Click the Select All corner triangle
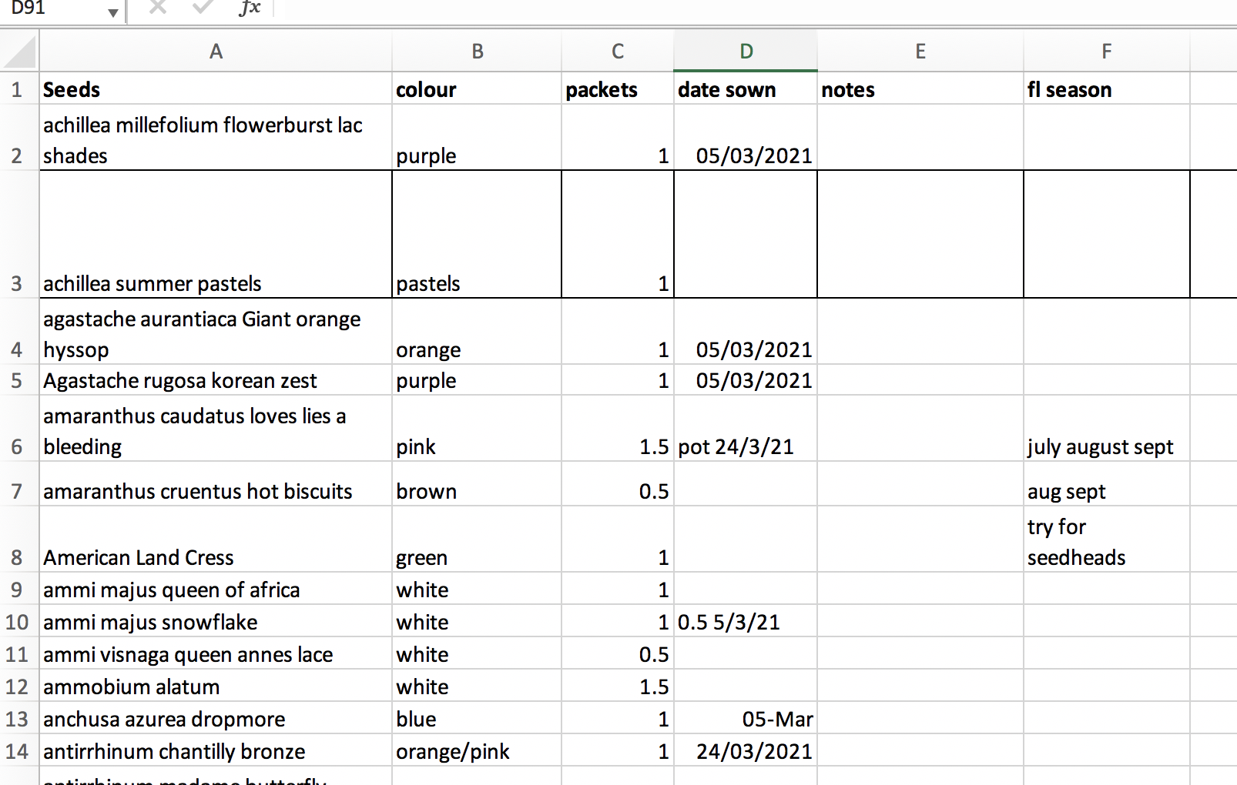1237x785 pixels. [20, 52]
